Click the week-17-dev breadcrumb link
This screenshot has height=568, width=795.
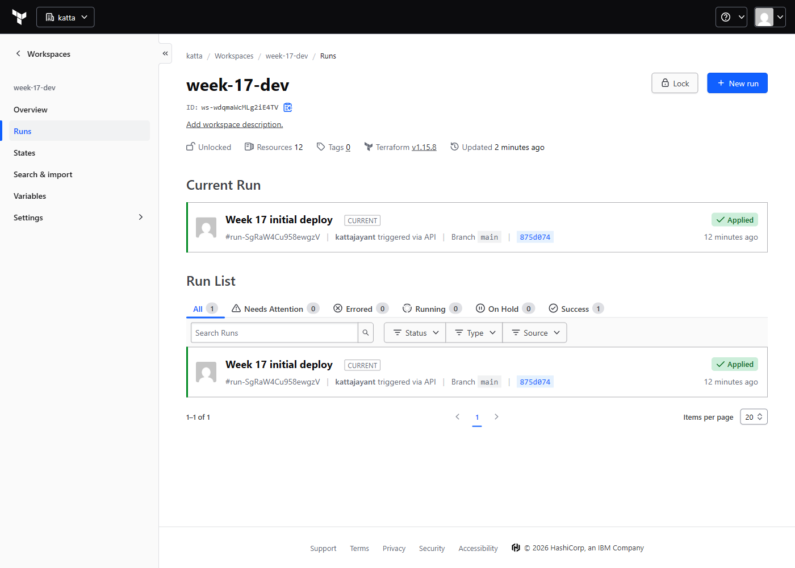click(x=287, y=56)
